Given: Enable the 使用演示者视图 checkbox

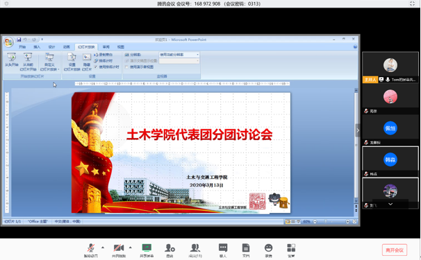Looking at the screenshot, I should 126,67.
